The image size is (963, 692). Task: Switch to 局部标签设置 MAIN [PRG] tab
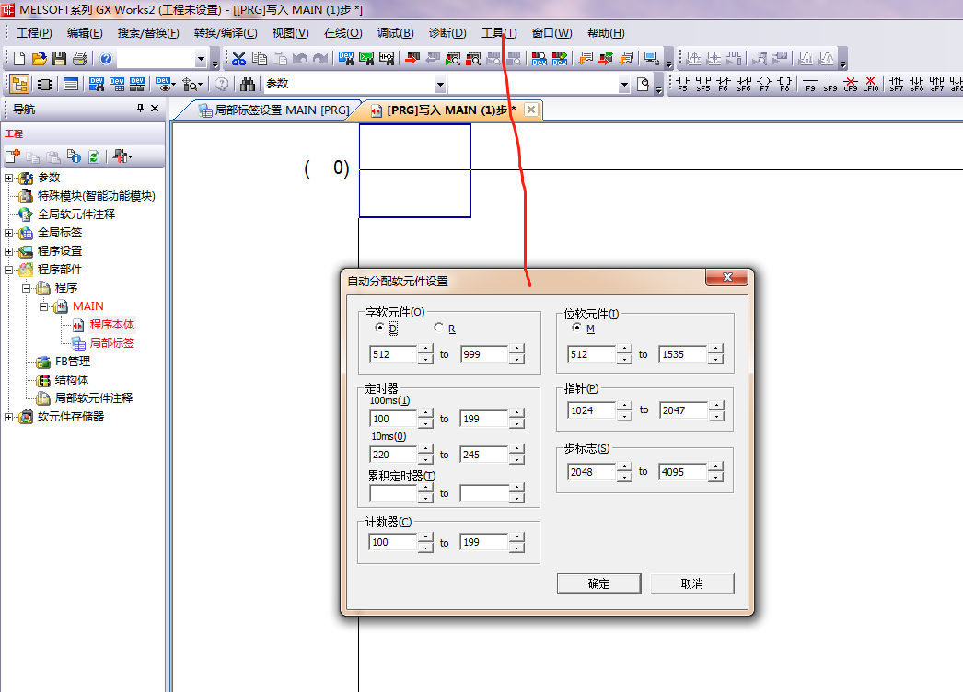click(x=273, y=110)
